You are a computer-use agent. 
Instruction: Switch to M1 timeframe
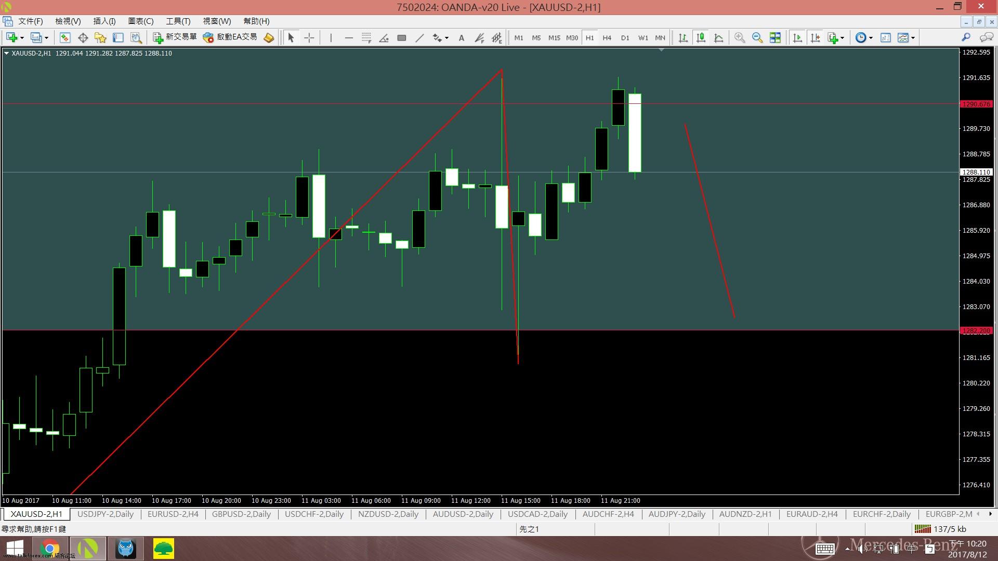tap(519, 37)
